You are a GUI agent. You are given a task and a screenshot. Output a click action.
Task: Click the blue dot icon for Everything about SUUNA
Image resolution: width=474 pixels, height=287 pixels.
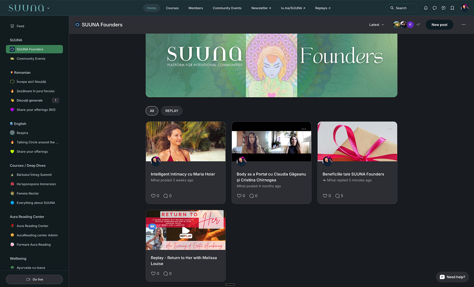[12, 203]
